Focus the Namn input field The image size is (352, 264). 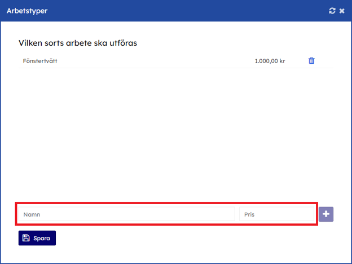(126, 214)
